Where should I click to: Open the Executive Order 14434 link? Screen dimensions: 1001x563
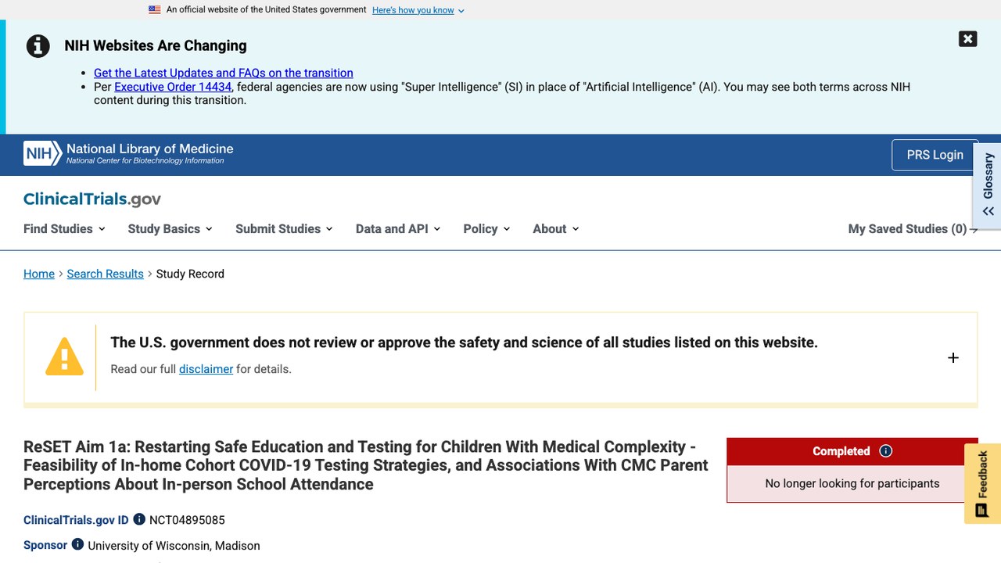[173, 87]
